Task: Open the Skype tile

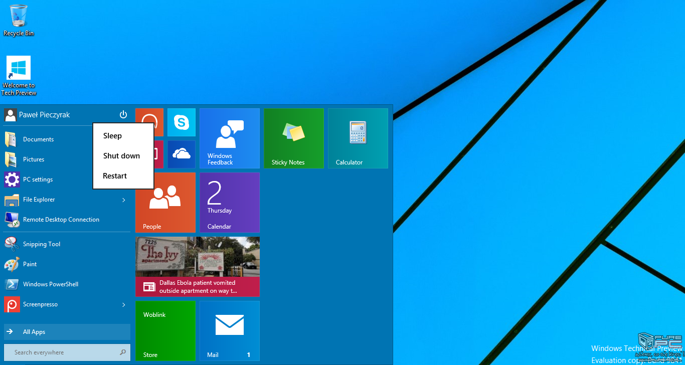Action: (x=181, y=122)
